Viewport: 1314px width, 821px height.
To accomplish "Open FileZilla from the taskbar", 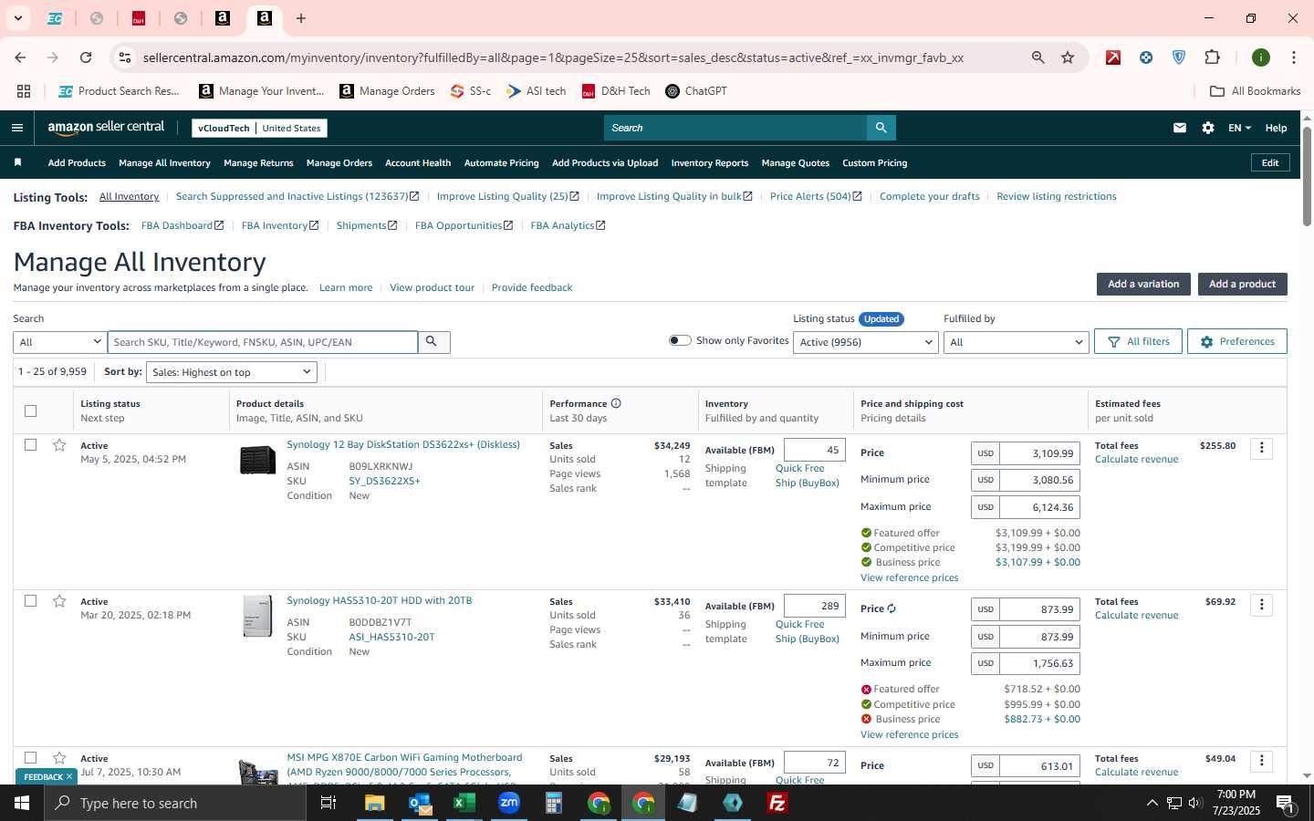I will 777,803.
